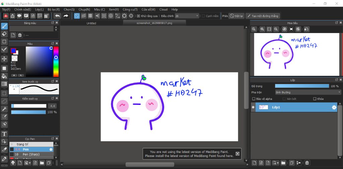Image resolution: width=343 pixels, height=169 pixels.
Task: Open the Tệp(F) menu
Action: [x=6, y=9]
